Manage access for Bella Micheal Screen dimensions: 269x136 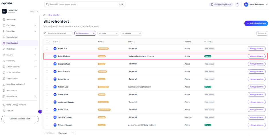coord(256,56)
